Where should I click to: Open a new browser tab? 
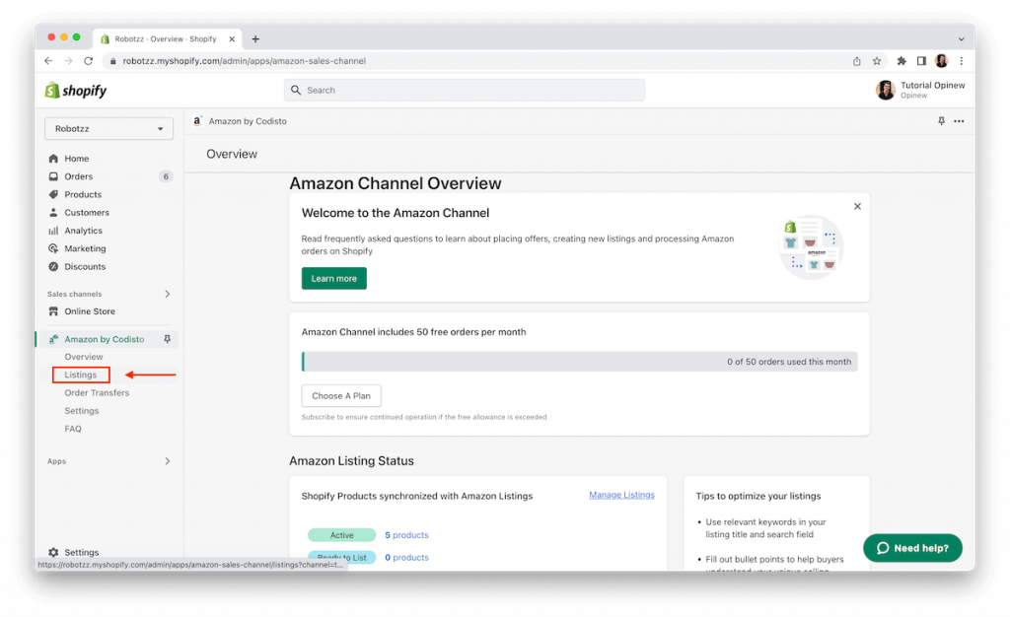pos(255,39)
